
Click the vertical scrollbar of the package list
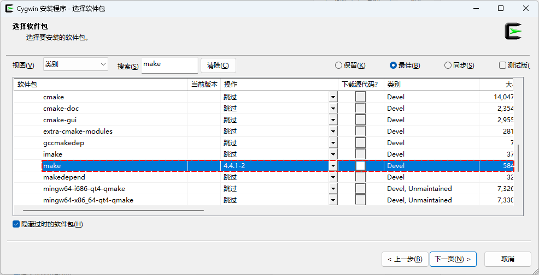tap(518, 158)
